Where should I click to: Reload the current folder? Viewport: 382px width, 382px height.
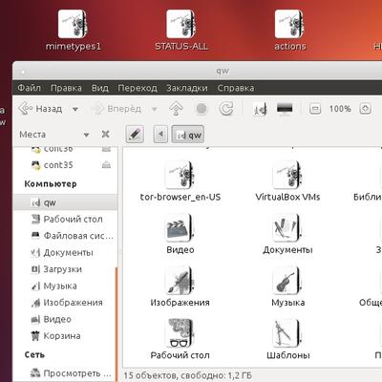tap(226, 109)
